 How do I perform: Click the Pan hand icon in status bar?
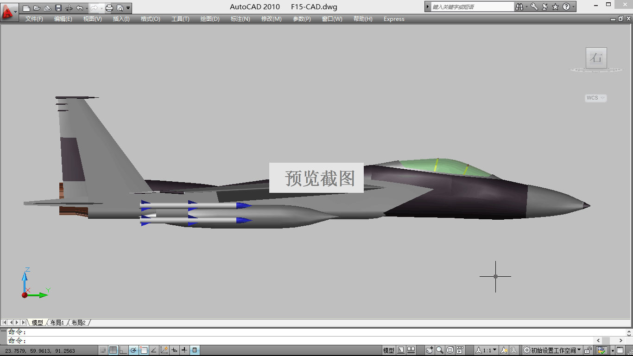[x=430, y=350]
